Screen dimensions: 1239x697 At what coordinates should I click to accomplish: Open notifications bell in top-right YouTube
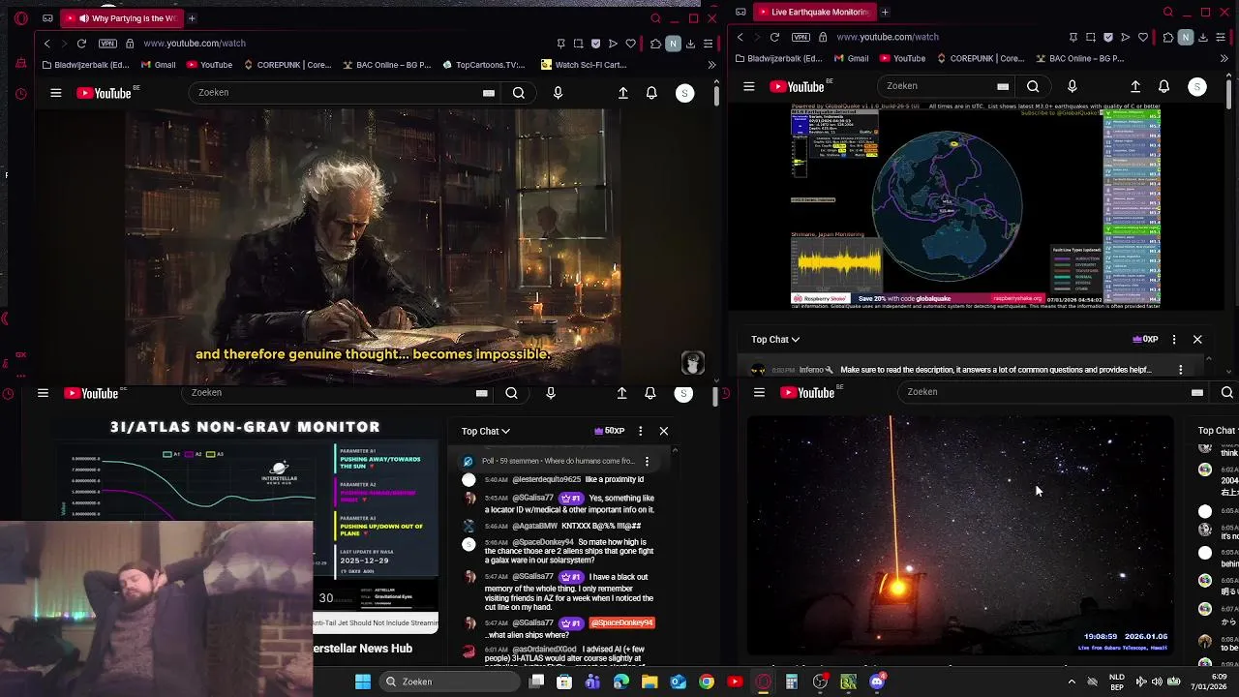pos(1163,86)
